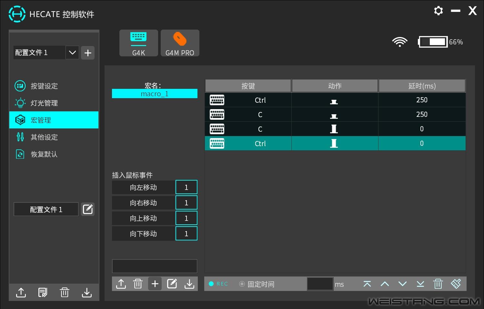
Task: Import profile download icon in sidebar
Action: (86, 292)
